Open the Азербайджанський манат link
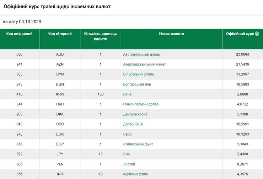 [144, 64]
